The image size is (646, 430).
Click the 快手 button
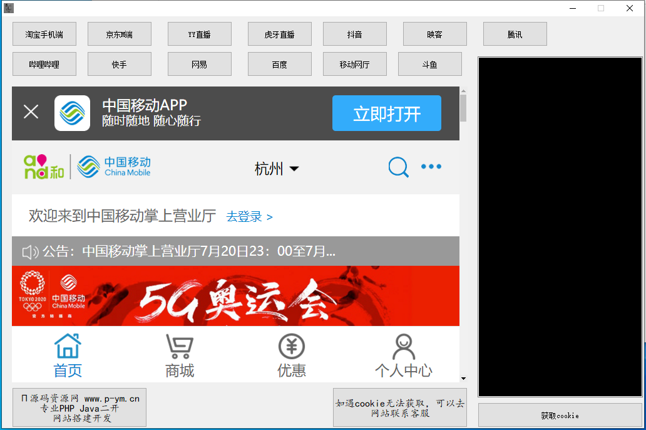pos(120,64)
